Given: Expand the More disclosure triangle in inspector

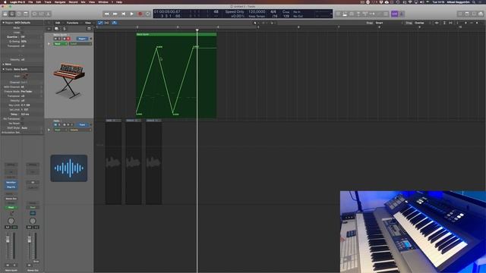Looking at the screenshot, I should click(3, 64).
